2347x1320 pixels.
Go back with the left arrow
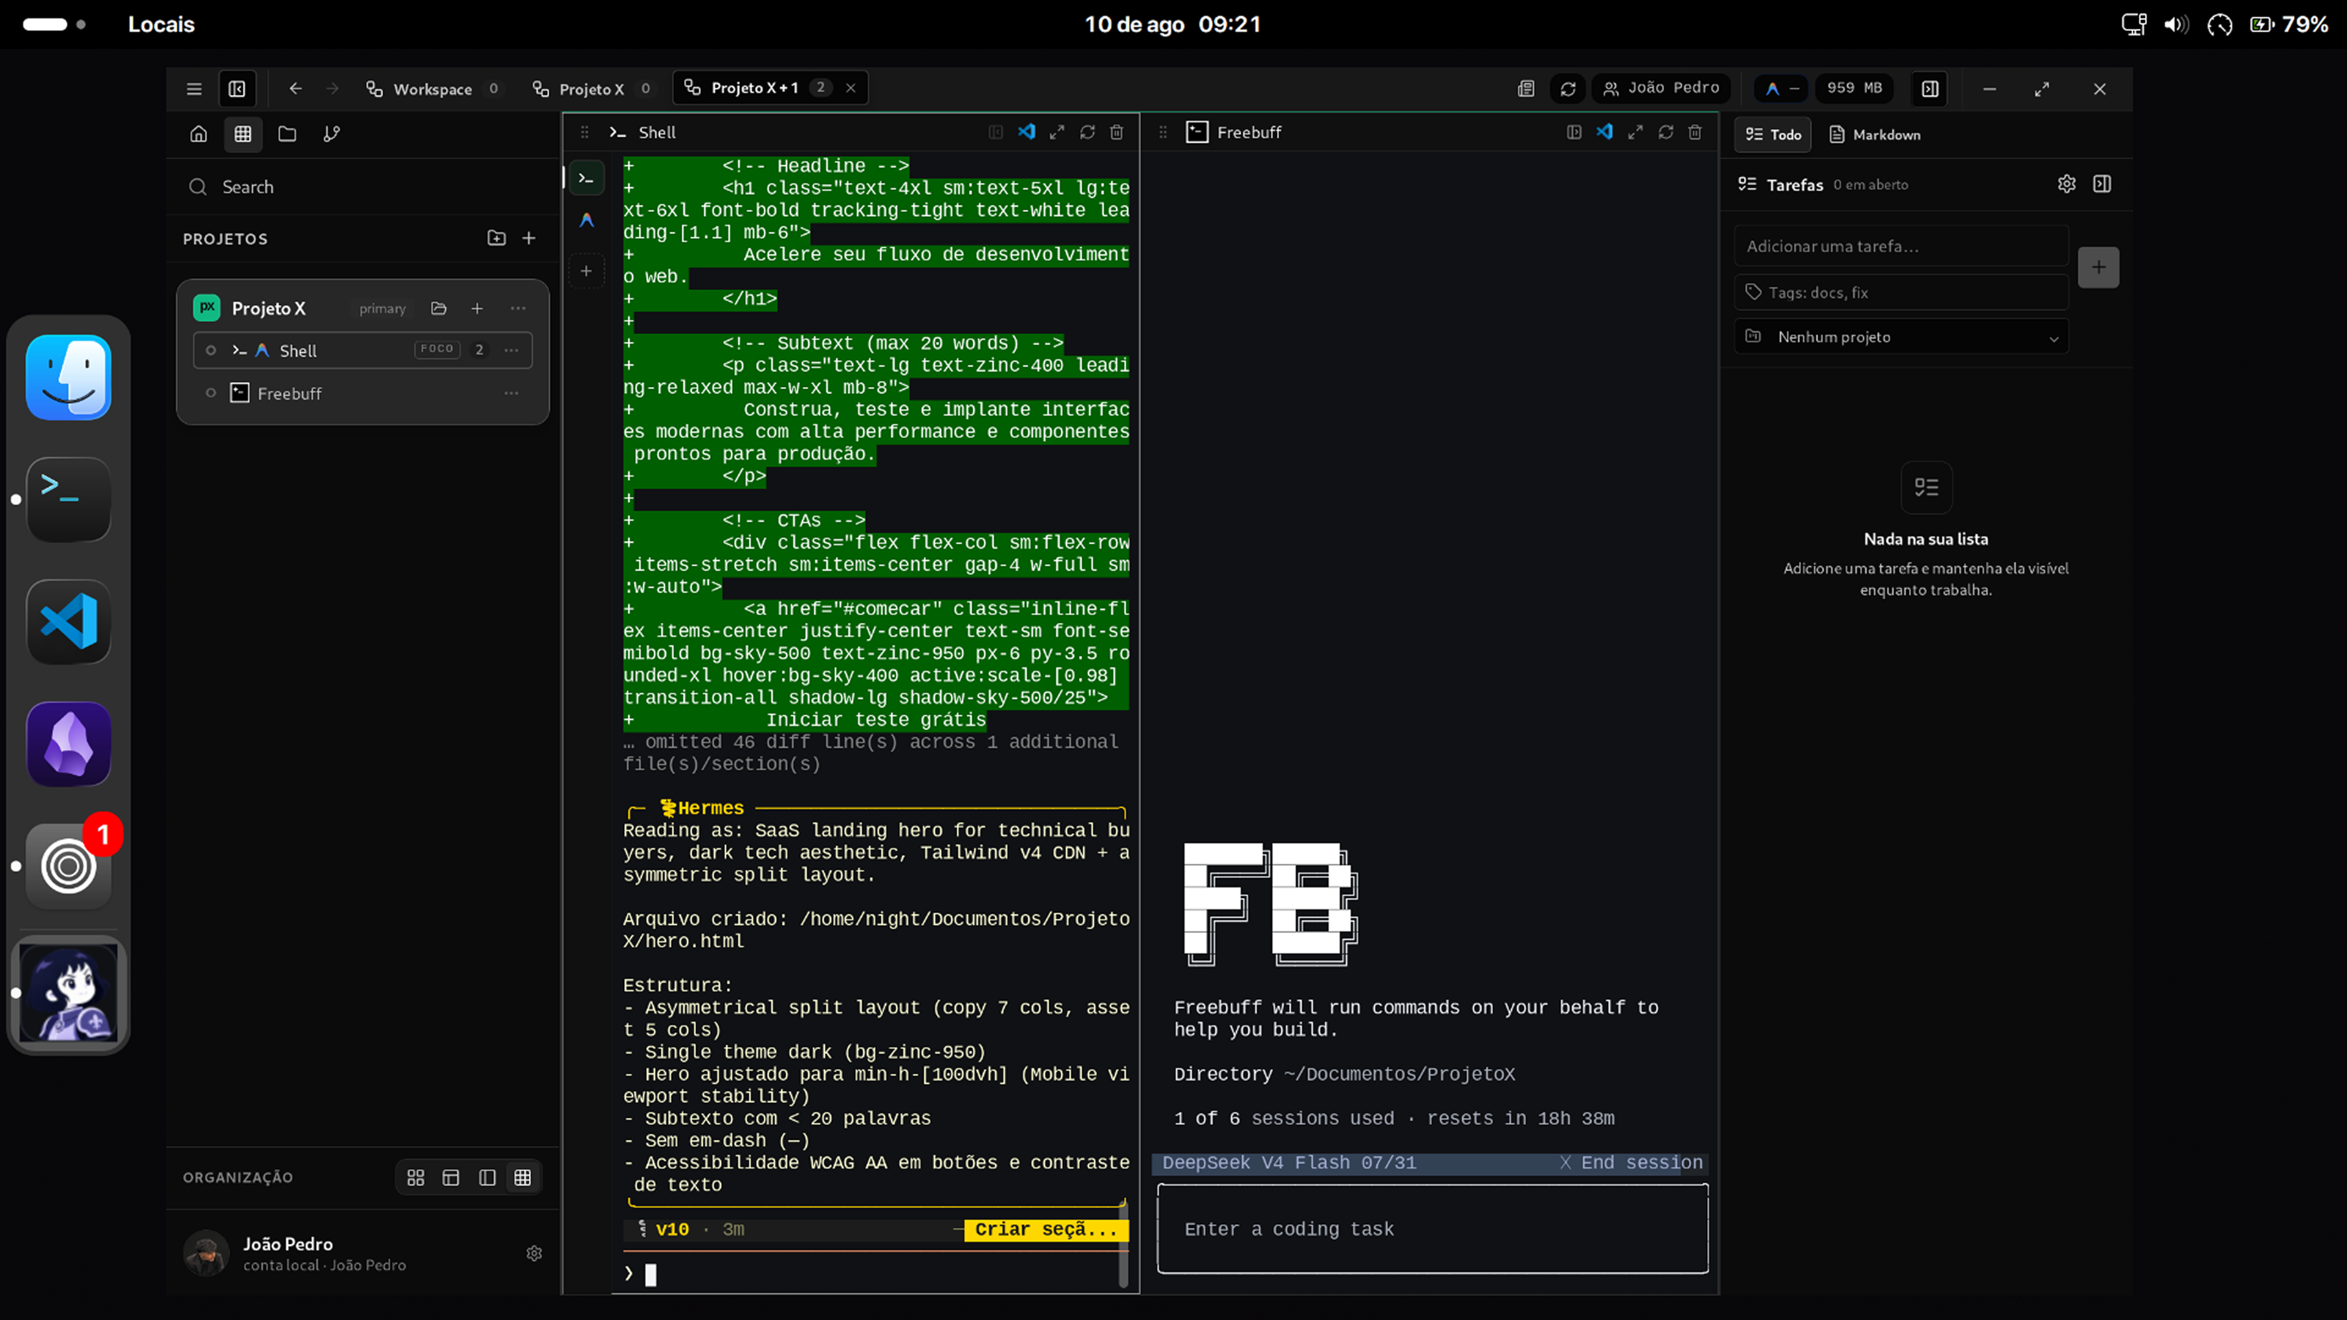pos(295,89)
